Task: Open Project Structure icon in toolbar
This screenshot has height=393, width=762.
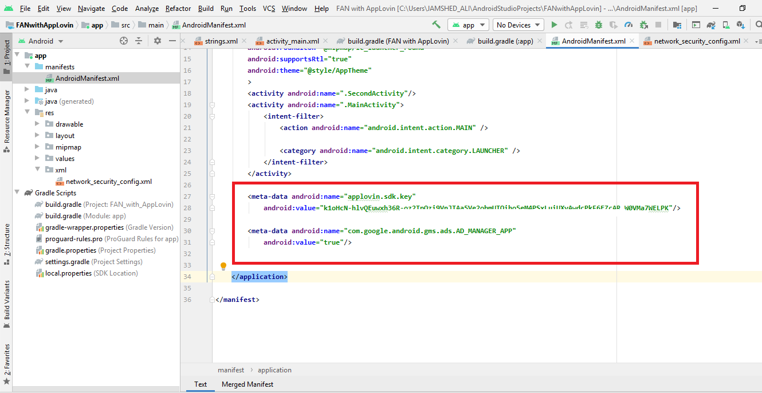Action: click(x=677, y=25)
